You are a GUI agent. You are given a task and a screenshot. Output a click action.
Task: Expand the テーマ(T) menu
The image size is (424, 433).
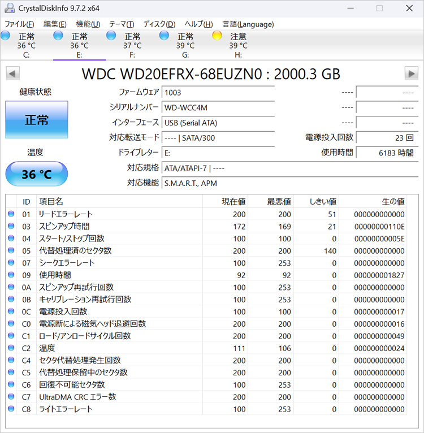122,24
